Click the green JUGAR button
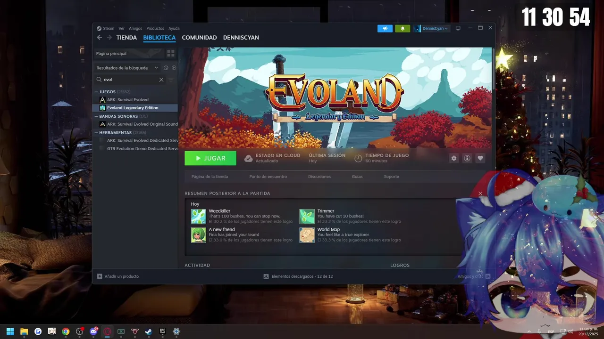 pyautogui.click(x=210, y=158)
